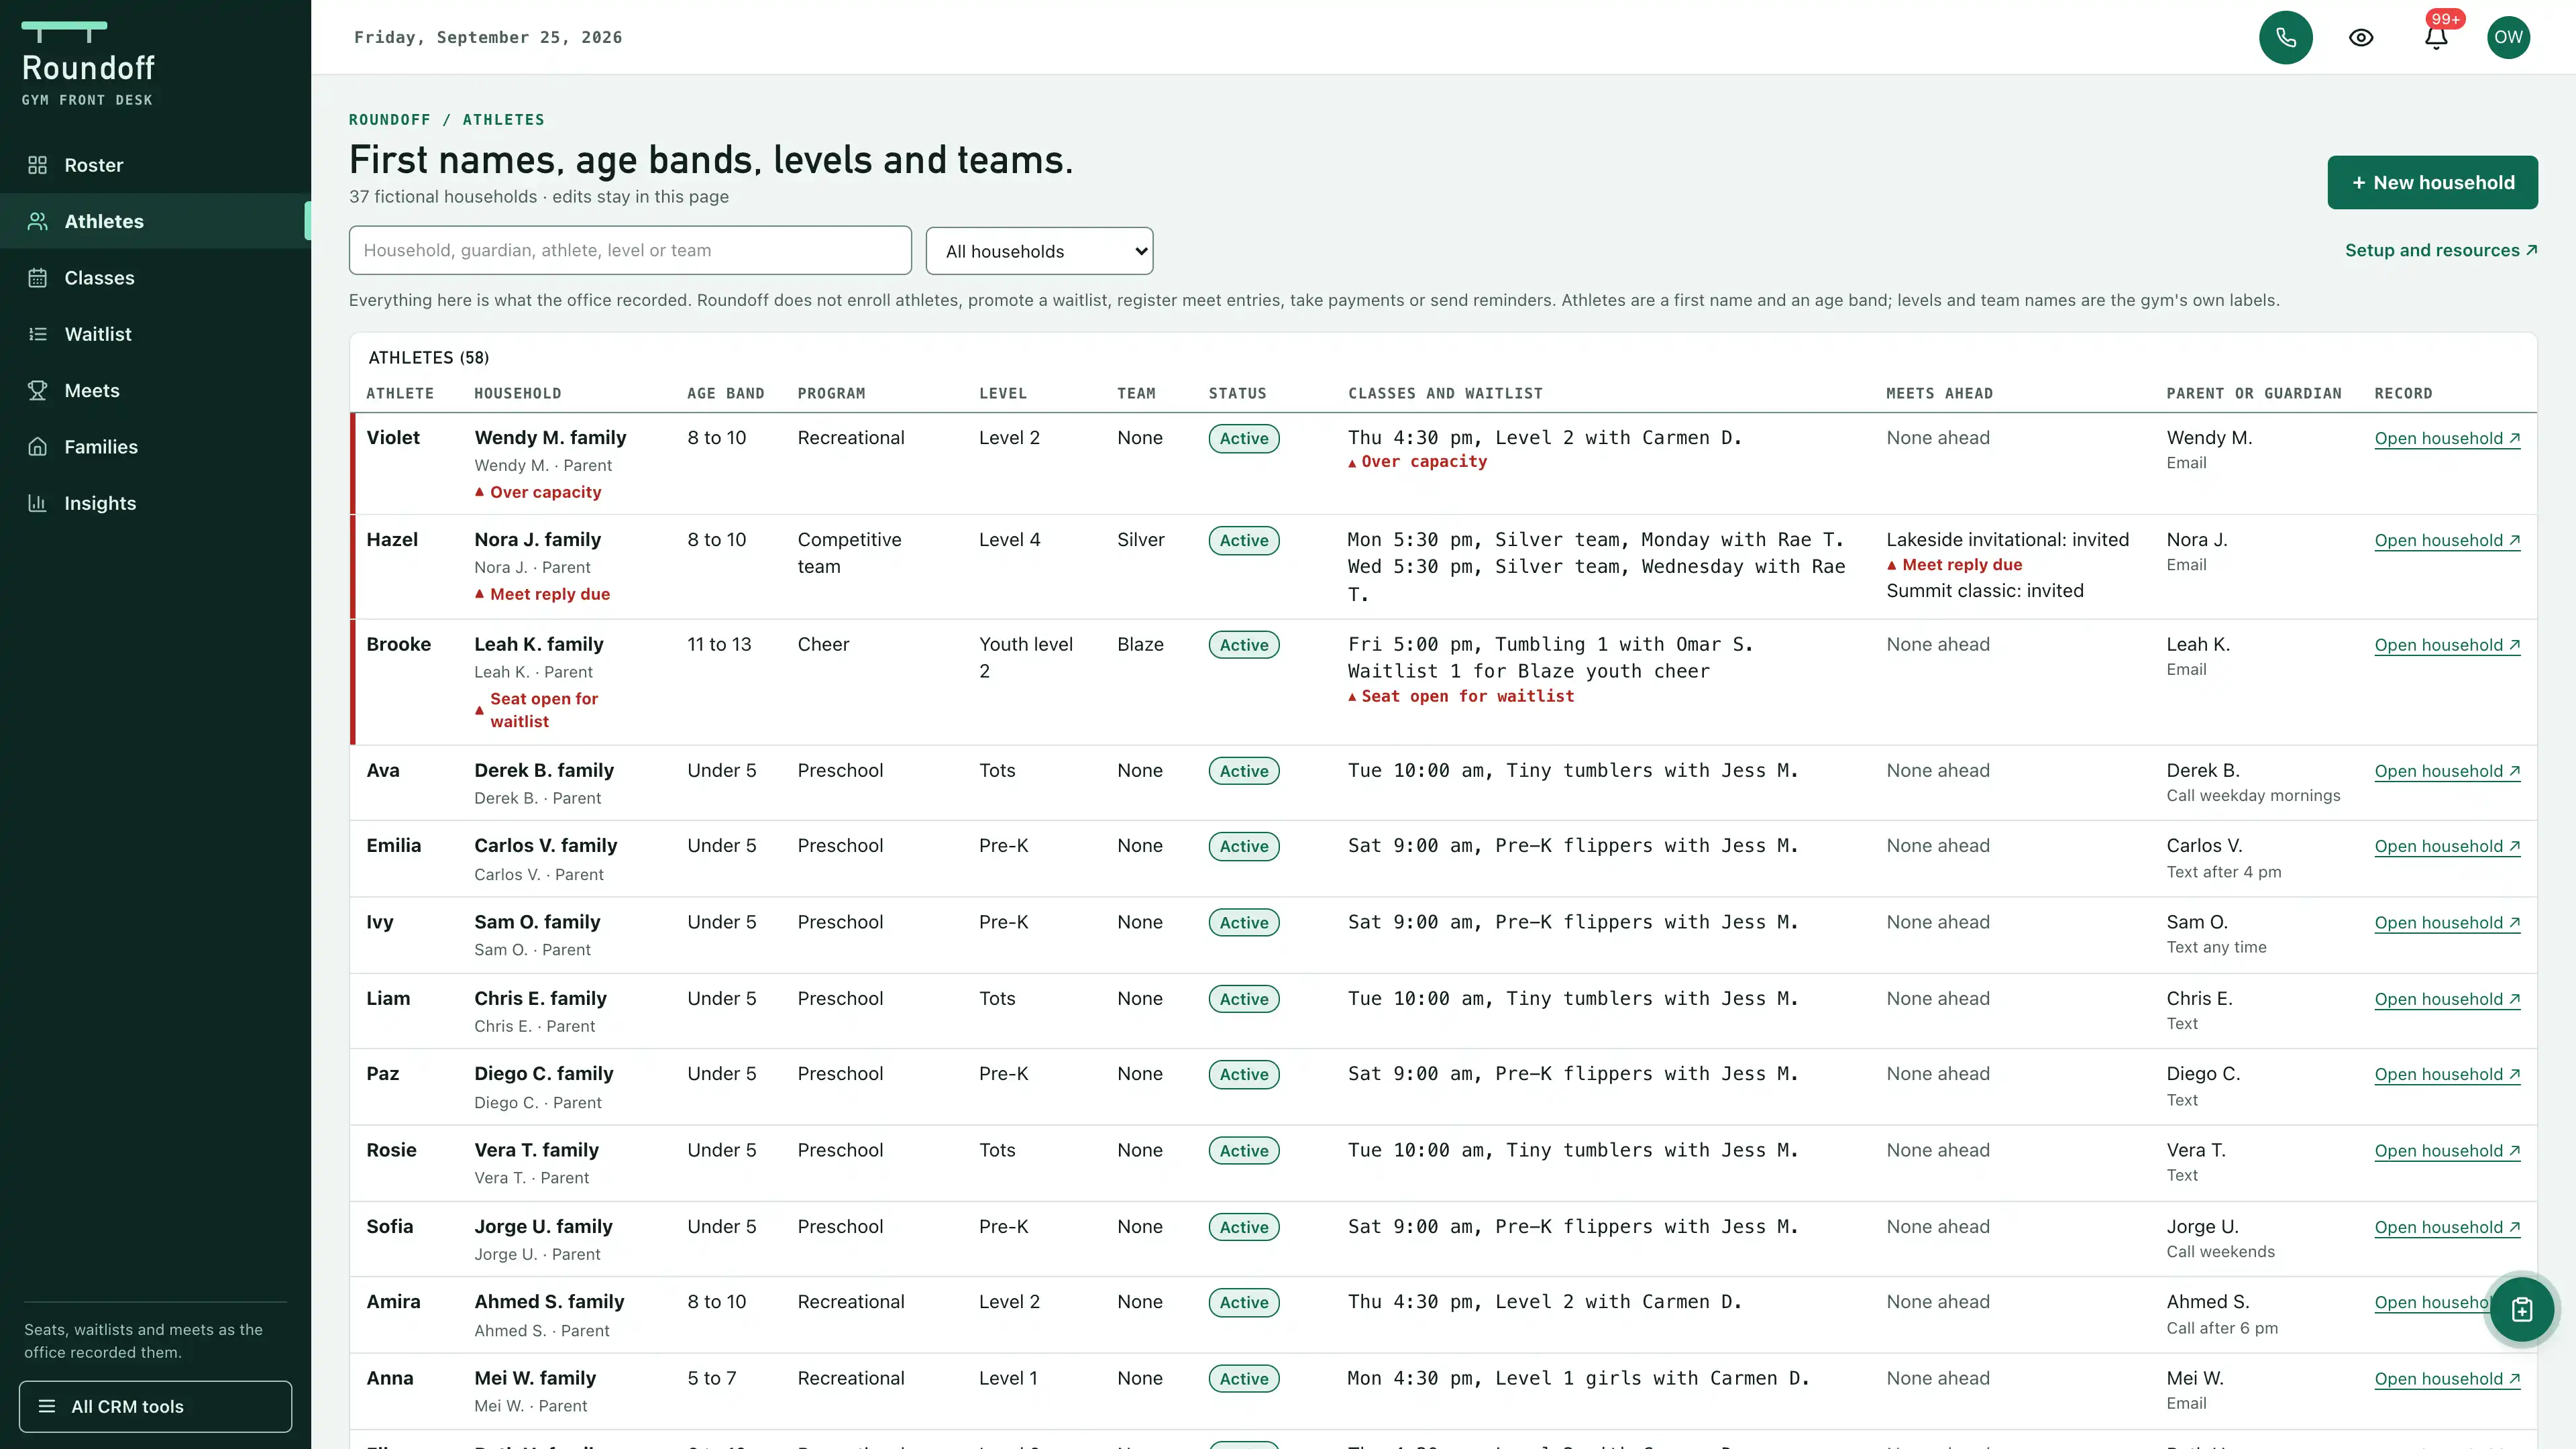Viewport: 2576px width, 1449px height.
Task: Open notifications bell with 99+ badge
Action: tap(2436, 37)
